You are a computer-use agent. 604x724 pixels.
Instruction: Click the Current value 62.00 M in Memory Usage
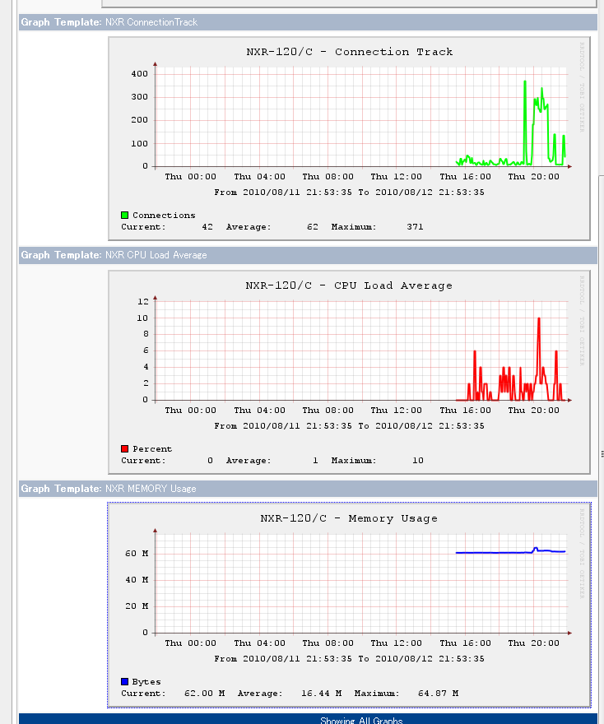[x=205, y=693]
